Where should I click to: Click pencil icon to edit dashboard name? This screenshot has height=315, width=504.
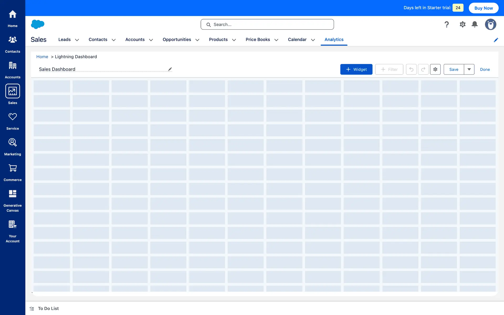[170, 69]
